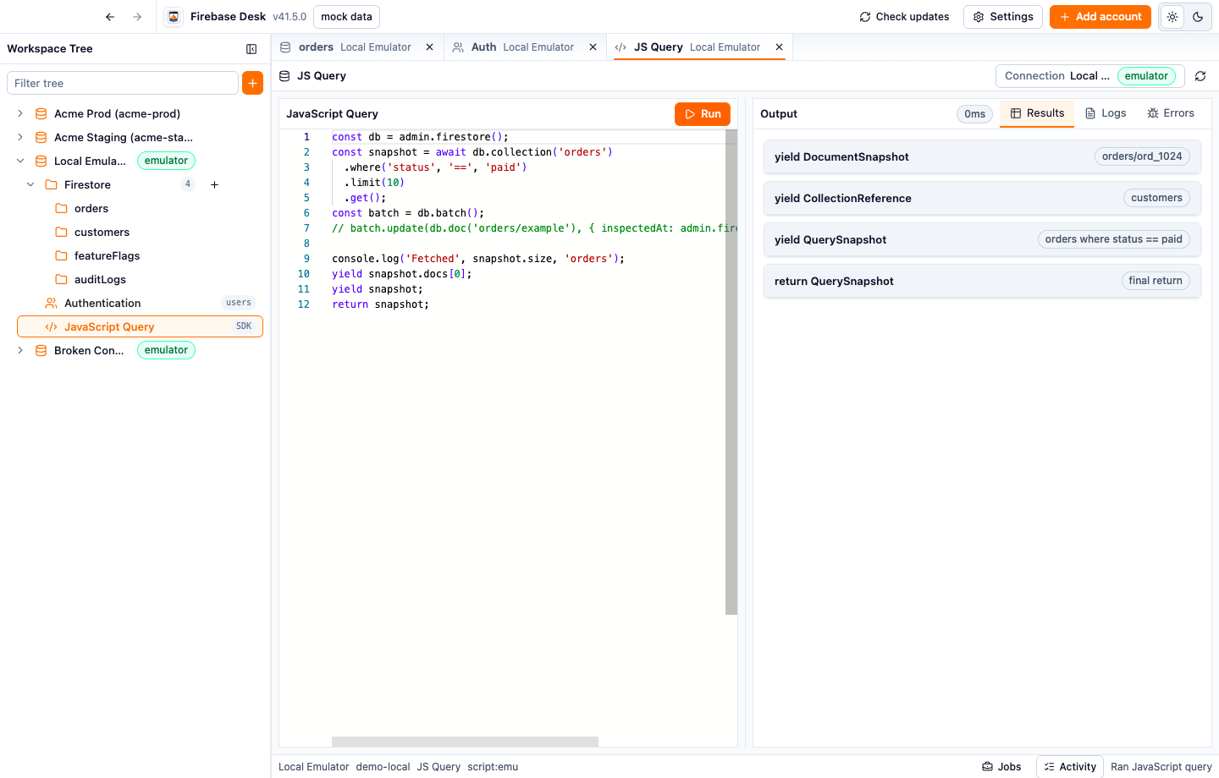The image size is (1219, 778).
Task: Click Local Emulator's emulator badge
Action: (166, 161)
